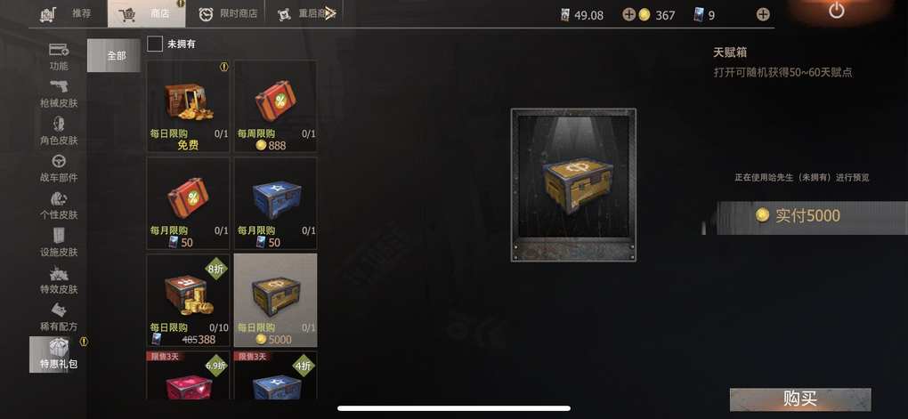Click the power icon at top right
Viewport: 908px width, 419px height.
point(836,10)
